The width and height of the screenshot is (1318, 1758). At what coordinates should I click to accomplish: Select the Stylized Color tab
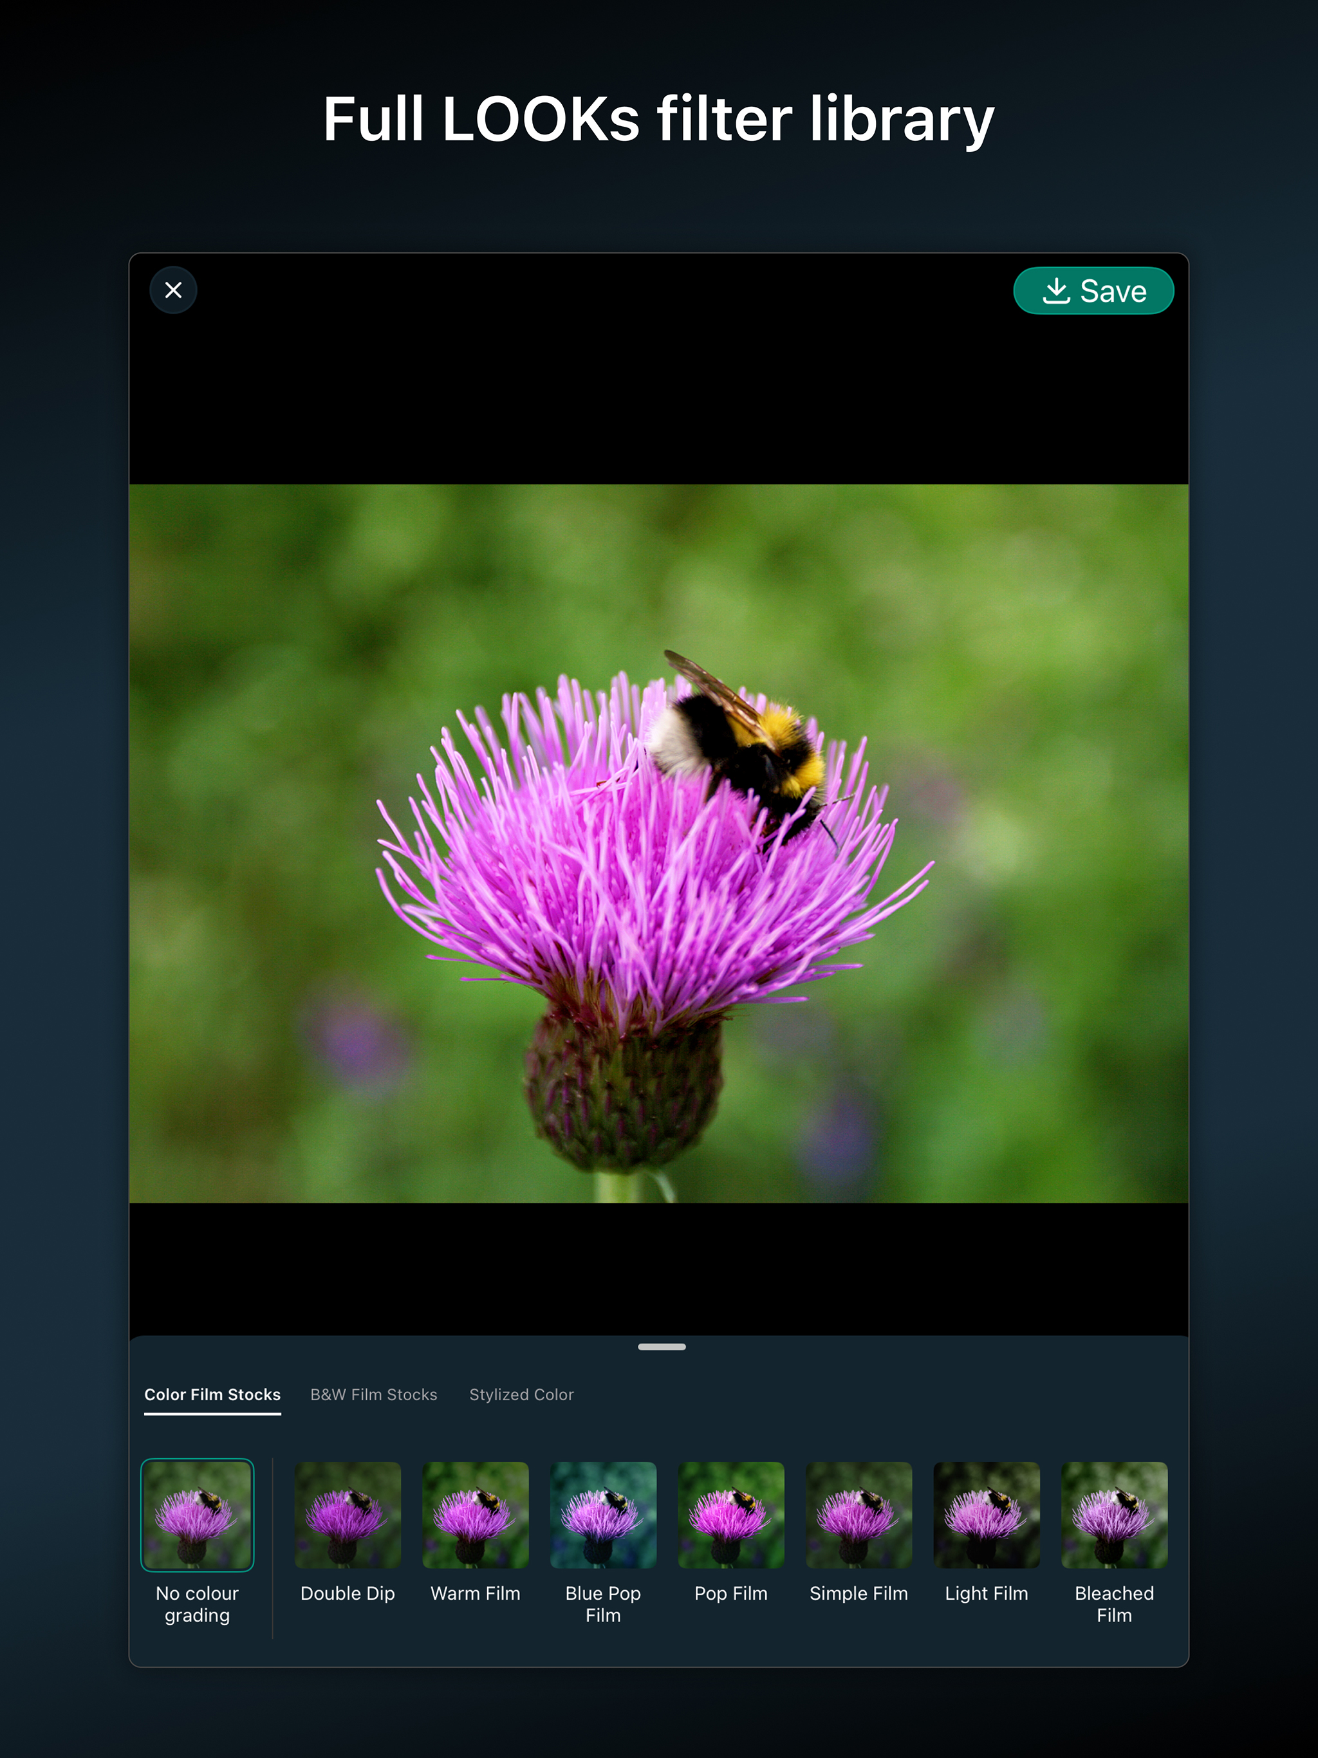521,1394
